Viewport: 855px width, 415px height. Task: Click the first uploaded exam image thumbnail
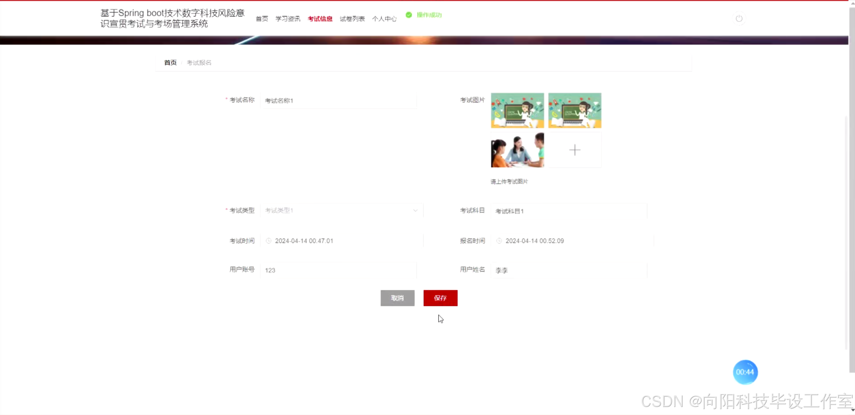[517, 110]
